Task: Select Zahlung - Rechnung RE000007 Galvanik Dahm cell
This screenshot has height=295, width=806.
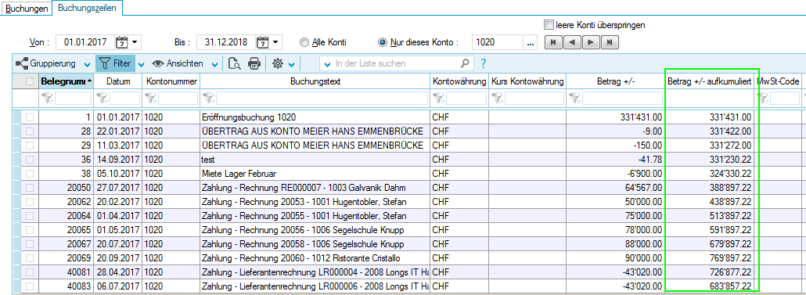Action: [315, 187]
